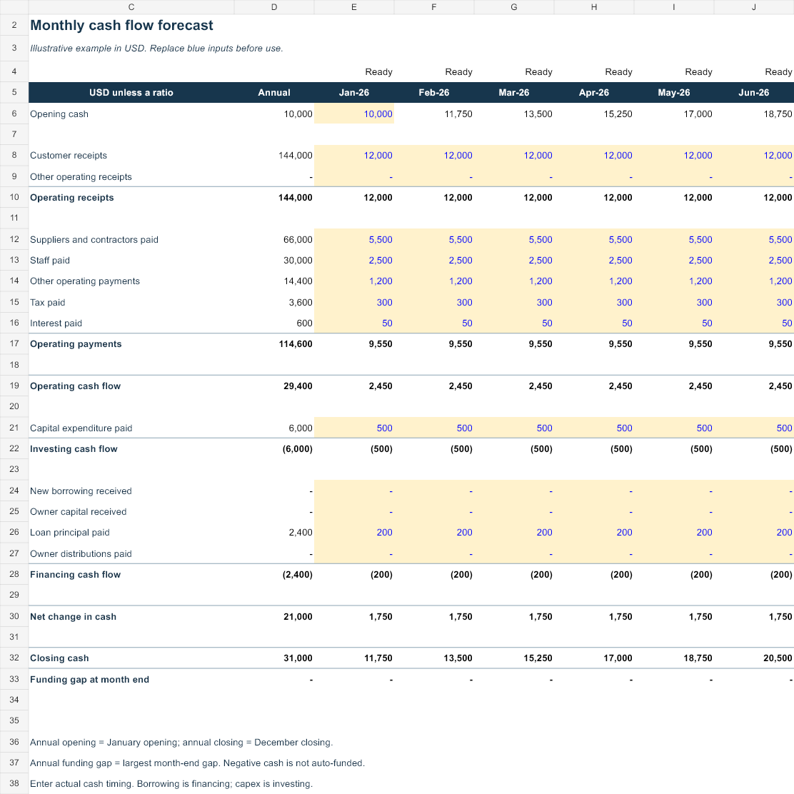Viewport: 794px width, 794px height.
Task: Select the Mar-26 customer receipts input
Action: 514,156
